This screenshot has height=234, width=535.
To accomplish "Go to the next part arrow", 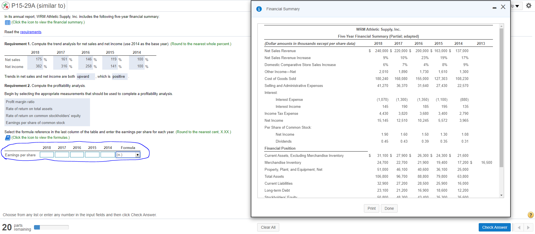I will pos(528,228).
